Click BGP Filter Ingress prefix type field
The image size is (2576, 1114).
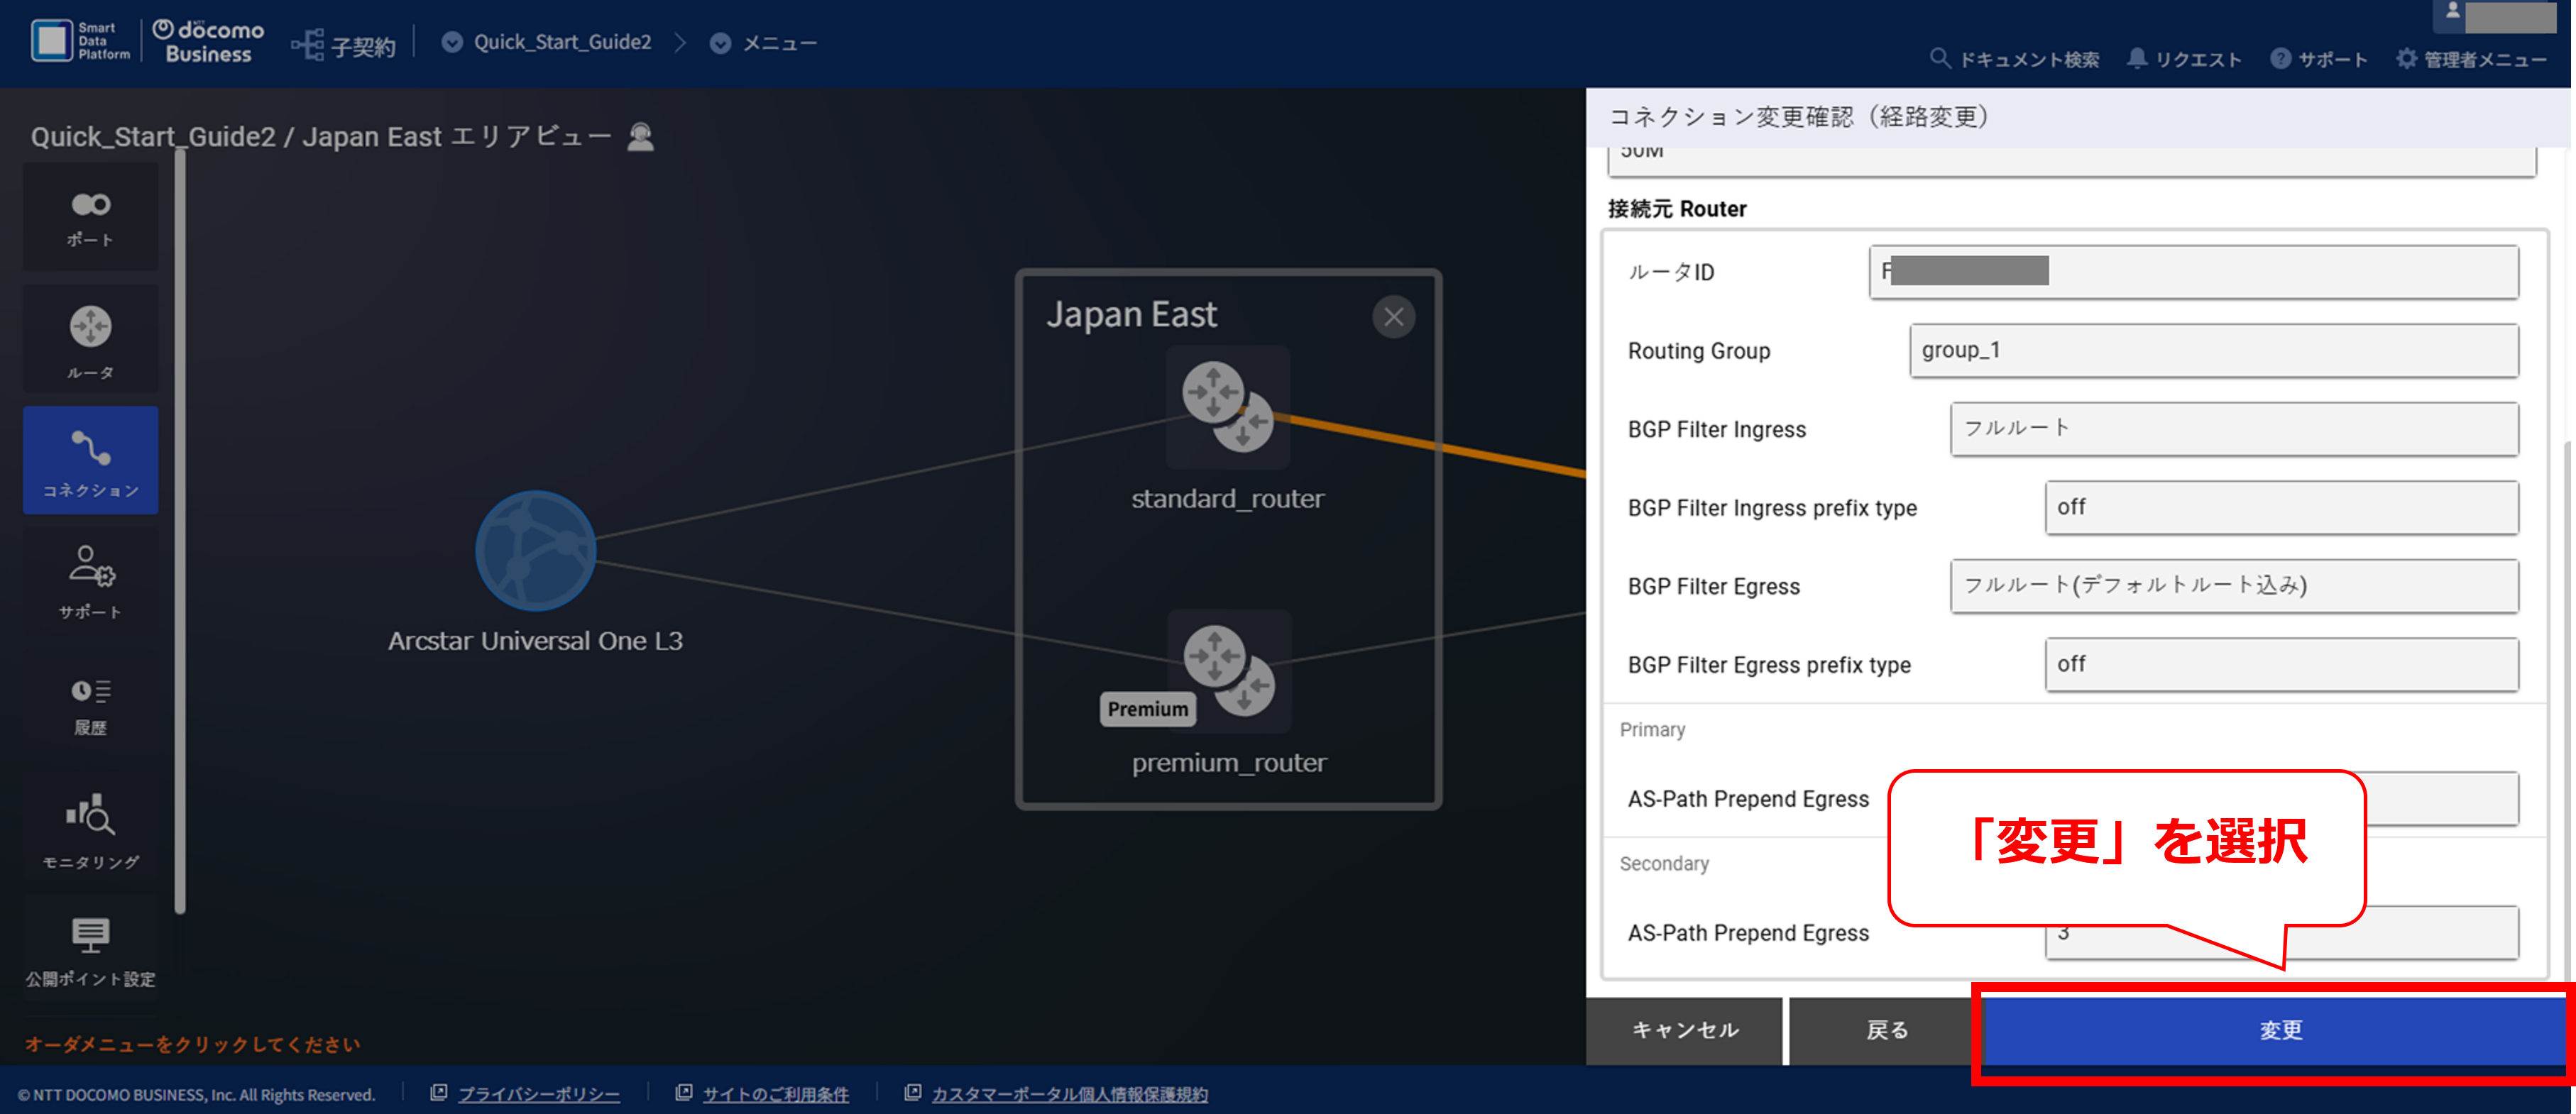click(x=2281, y=507)
